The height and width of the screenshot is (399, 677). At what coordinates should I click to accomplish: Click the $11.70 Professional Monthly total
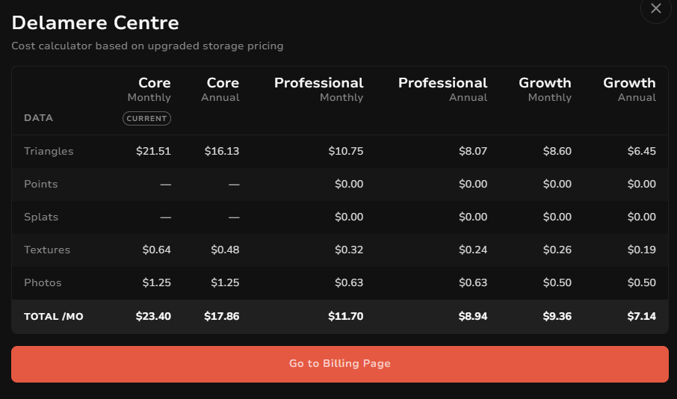tap(345, 316)
